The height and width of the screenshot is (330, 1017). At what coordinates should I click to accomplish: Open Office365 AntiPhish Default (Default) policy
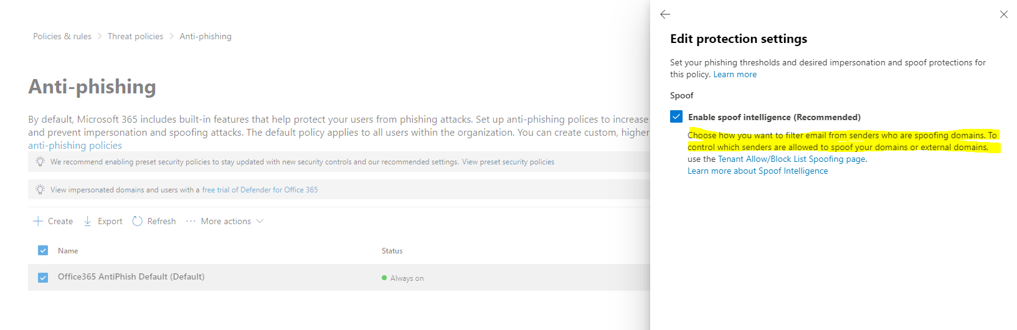point(131,276)
